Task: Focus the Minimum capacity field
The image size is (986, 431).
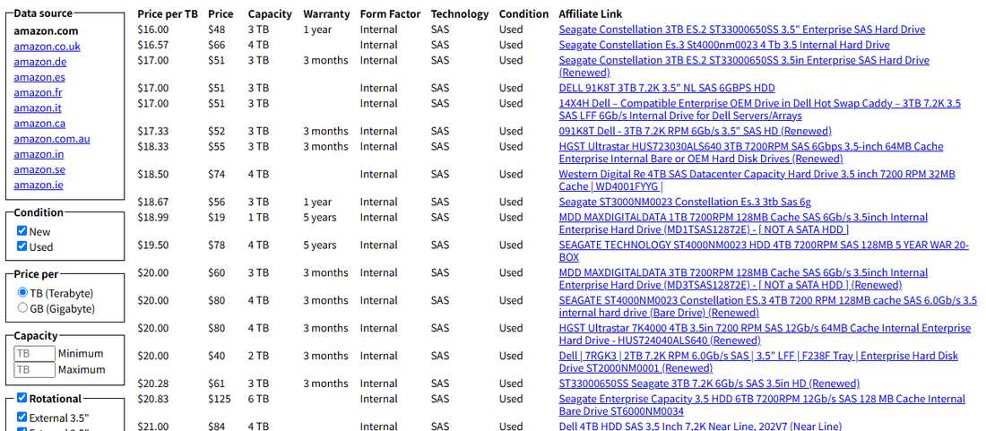Action: point(35,353)
